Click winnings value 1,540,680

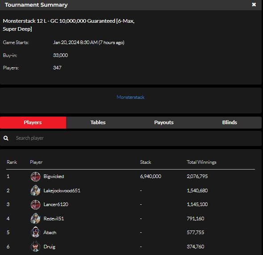197,190
